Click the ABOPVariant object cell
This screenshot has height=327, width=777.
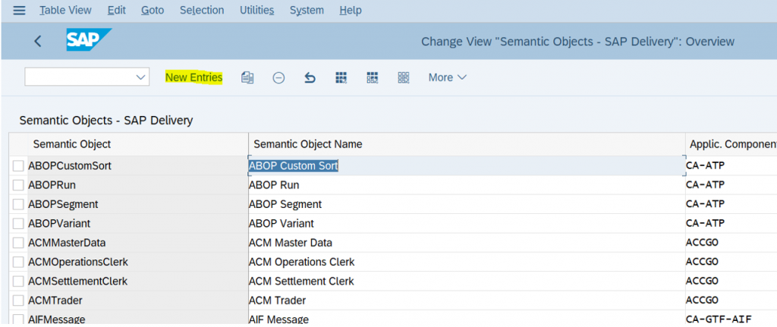point(137,224)
